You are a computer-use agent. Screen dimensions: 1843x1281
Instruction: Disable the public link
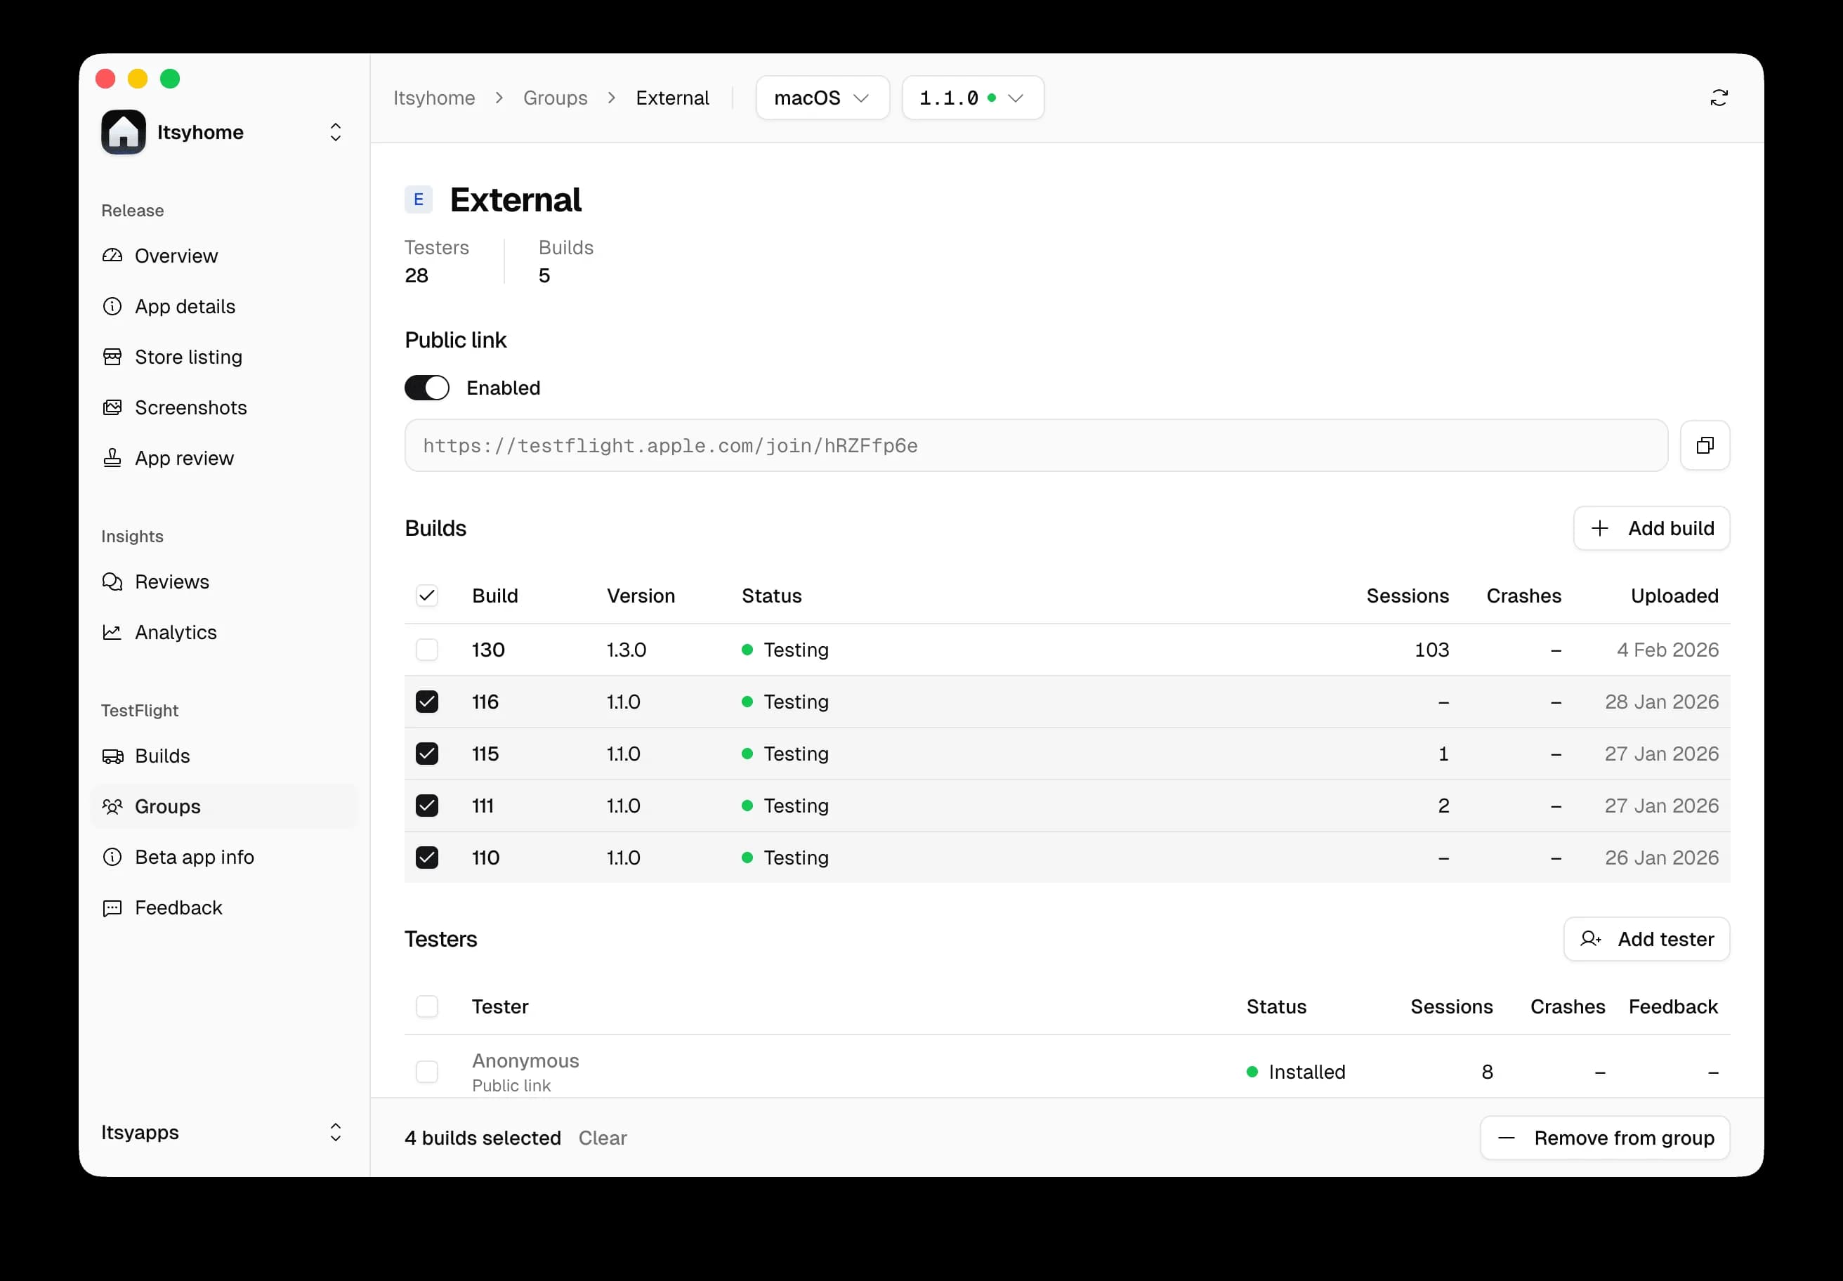[x=426, y=388]
